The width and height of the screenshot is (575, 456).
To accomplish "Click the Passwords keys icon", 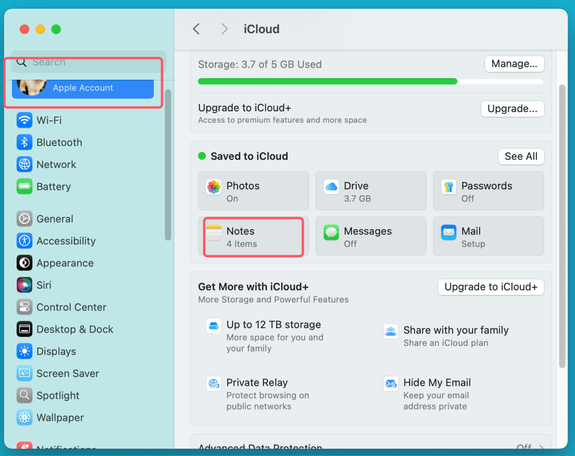I will tap(448, 187).
